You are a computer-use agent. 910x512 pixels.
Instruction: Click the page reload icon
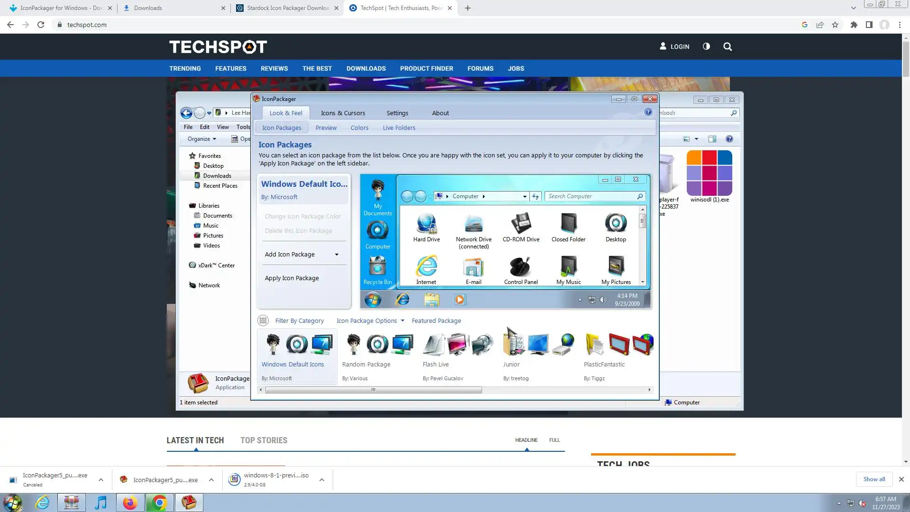click(x=41, y=25)
